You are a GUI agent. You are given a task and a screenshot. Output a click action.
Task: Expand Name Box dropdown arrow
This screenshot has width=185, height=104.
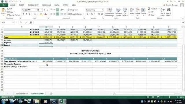[x=13, y=23]
